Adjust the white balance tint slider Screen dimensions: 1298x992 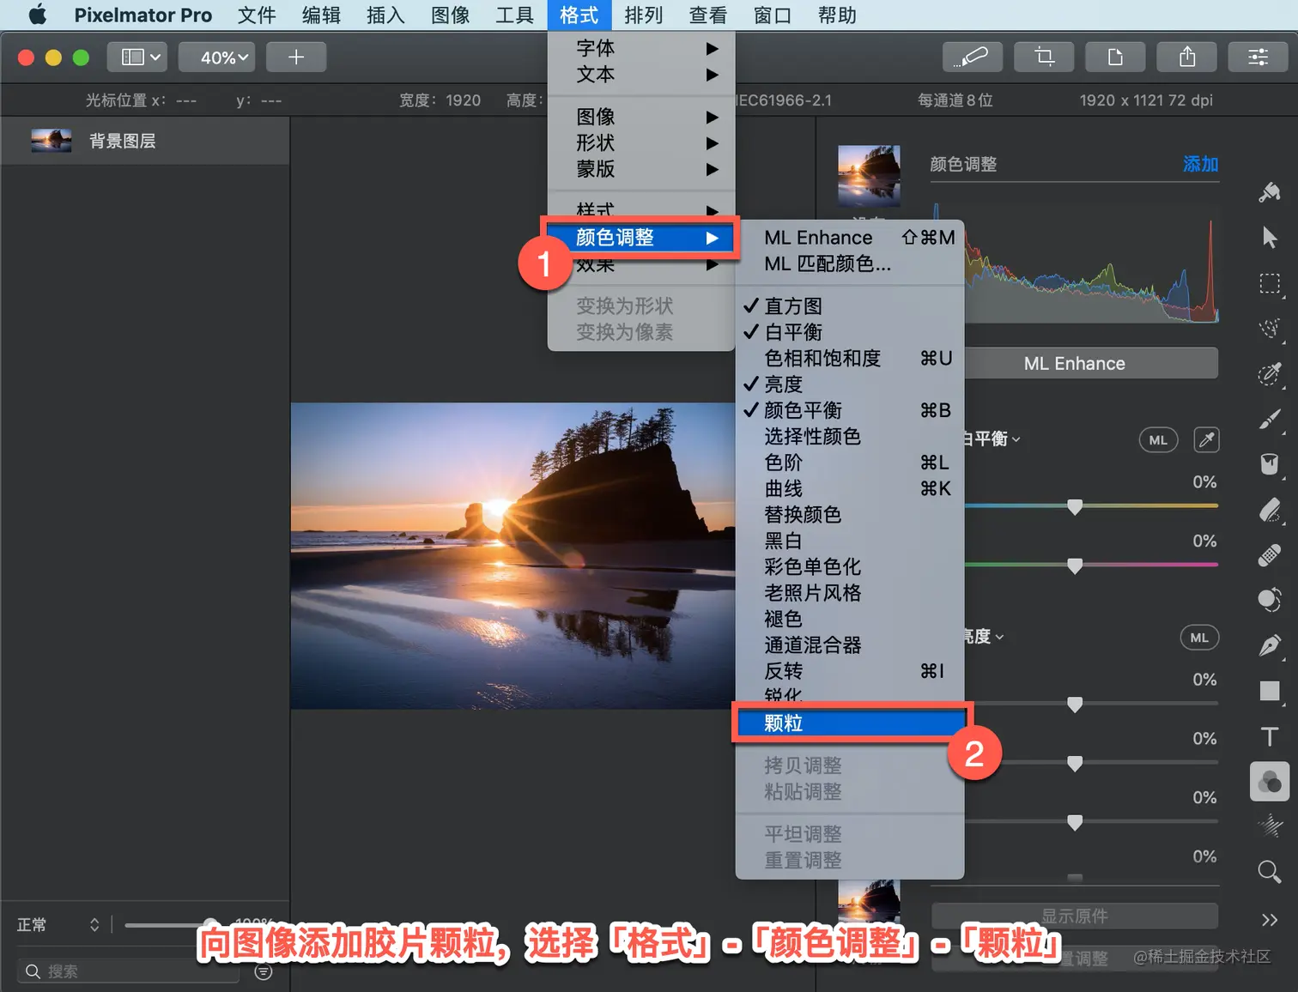(x=1075, y=566)
